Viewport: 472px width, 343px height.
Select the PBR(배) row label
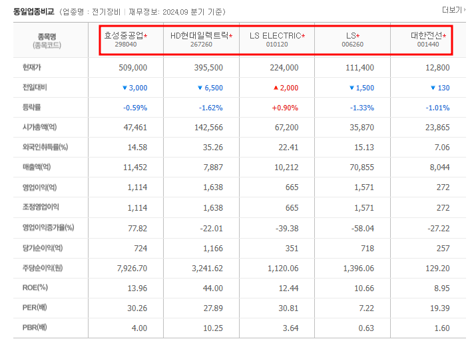click(35, 327)
